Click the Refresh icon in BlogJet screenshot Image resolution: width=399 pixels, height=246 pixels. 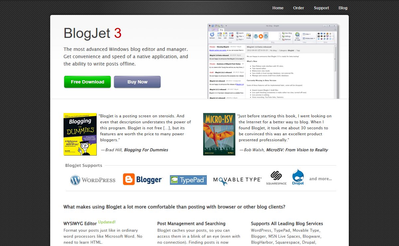click(212, 36)
